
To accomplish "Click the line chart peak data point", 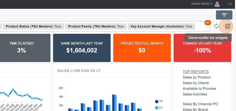I will pyautogui.click(x=13, y=89).
